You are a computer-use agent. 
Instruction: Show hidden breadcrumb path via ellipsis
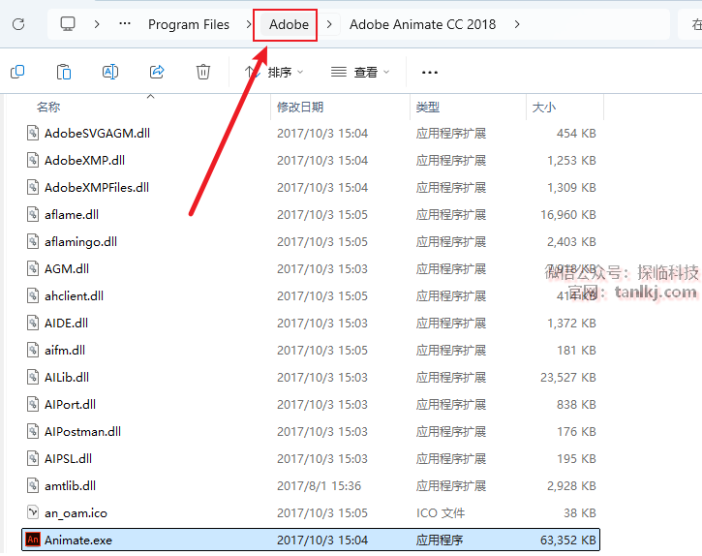(x=125, y=24)
